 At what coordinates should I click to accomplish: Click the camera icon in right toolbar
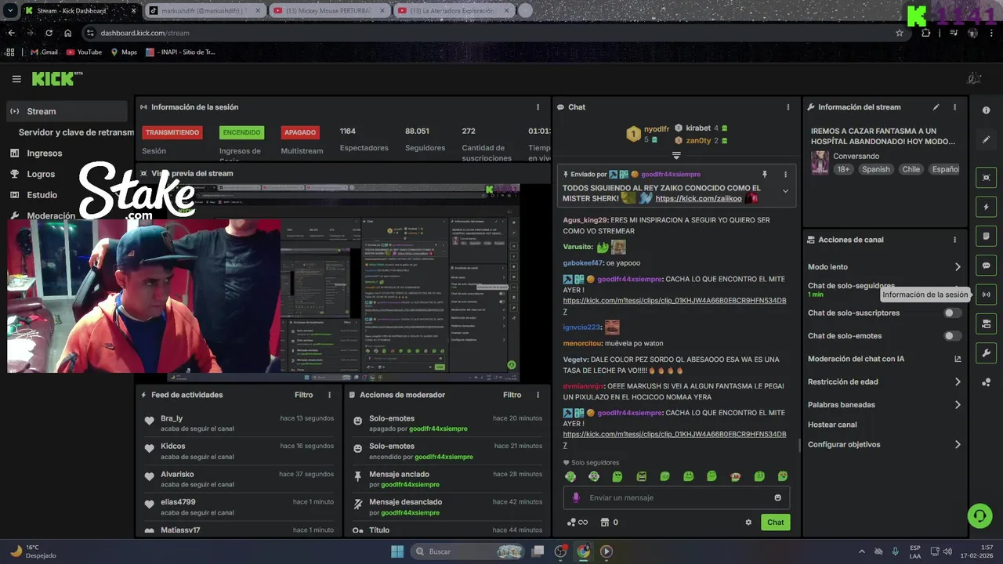click(x=986, y=324)
